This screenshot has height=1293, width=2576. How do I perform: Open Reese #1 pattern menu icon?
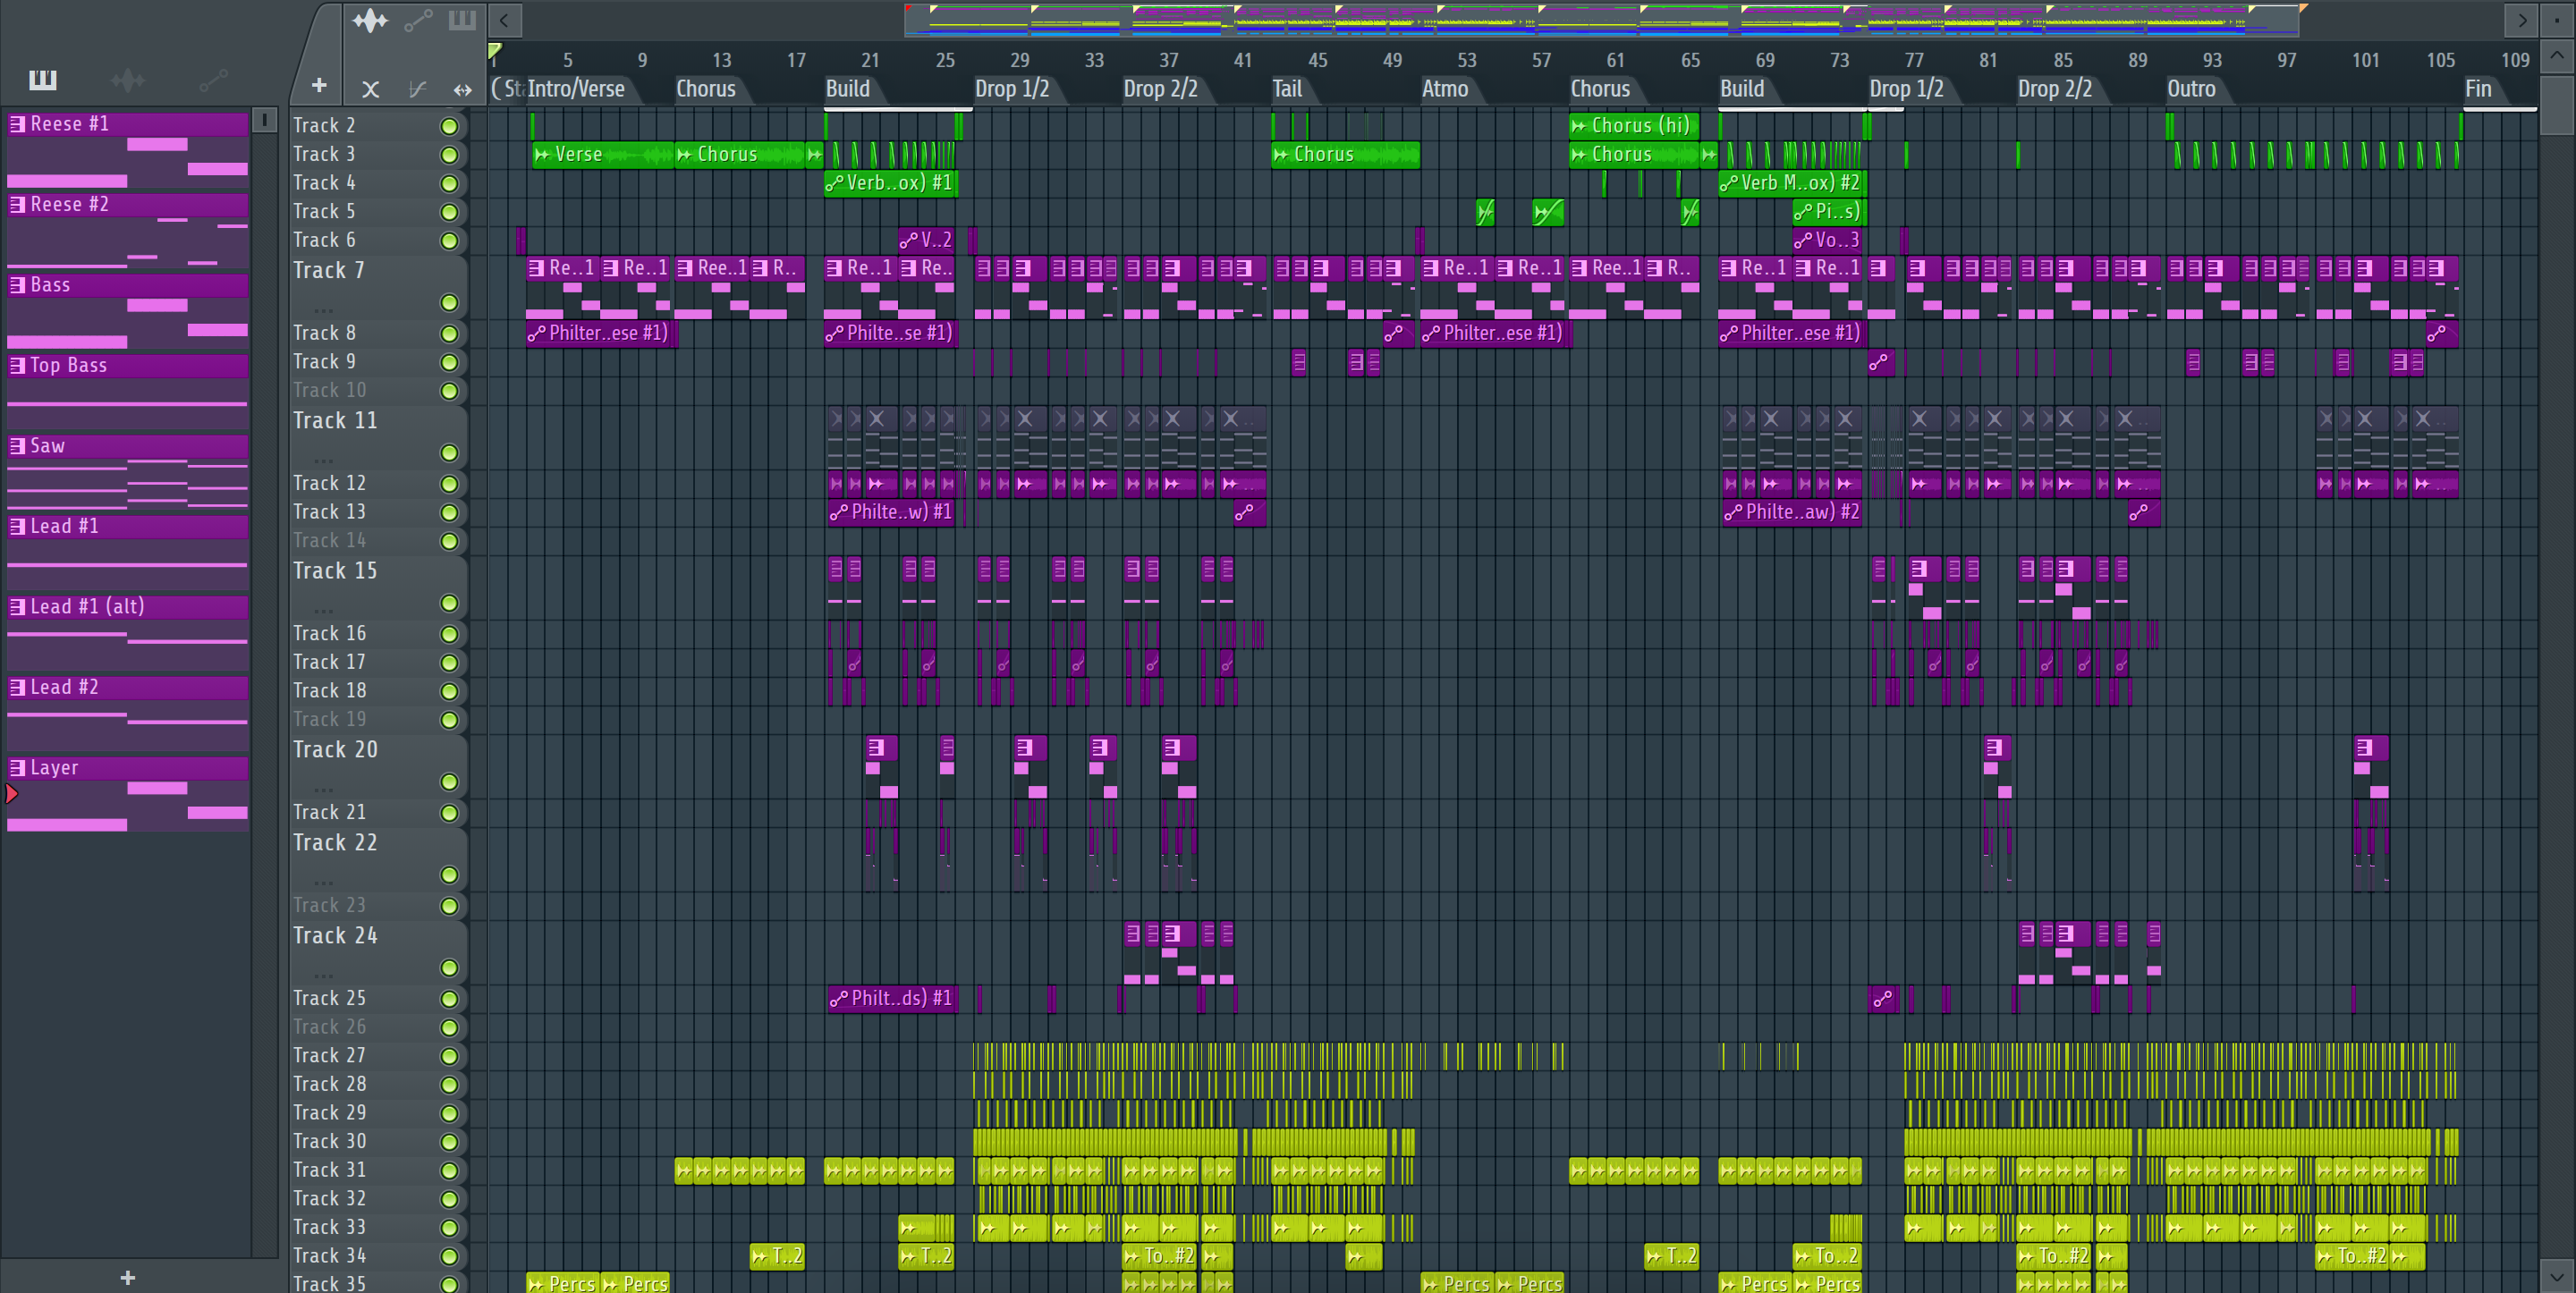pyautogui.click(x=17, y=124)
